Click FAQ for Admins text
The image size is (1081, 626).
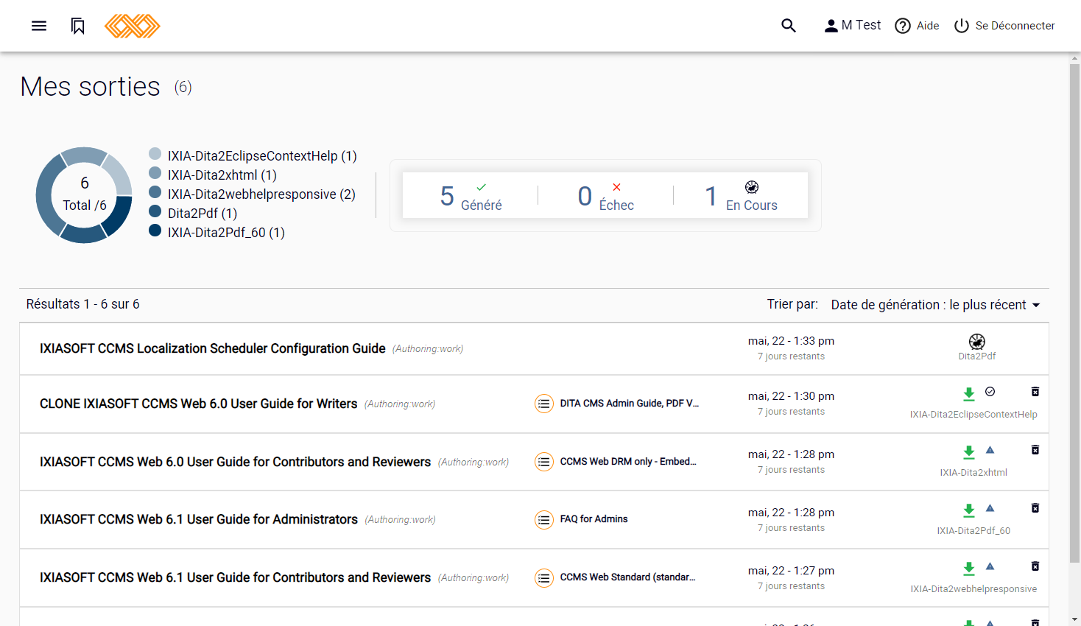(x=594, y=519)
